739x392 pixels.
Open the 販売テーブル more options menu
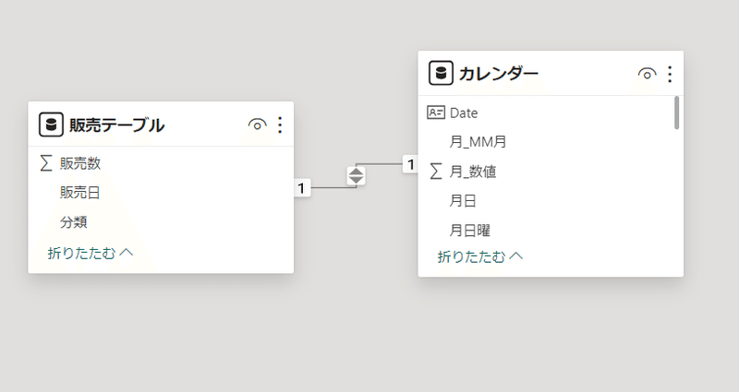pyautogui.click(x=280, y=125)
